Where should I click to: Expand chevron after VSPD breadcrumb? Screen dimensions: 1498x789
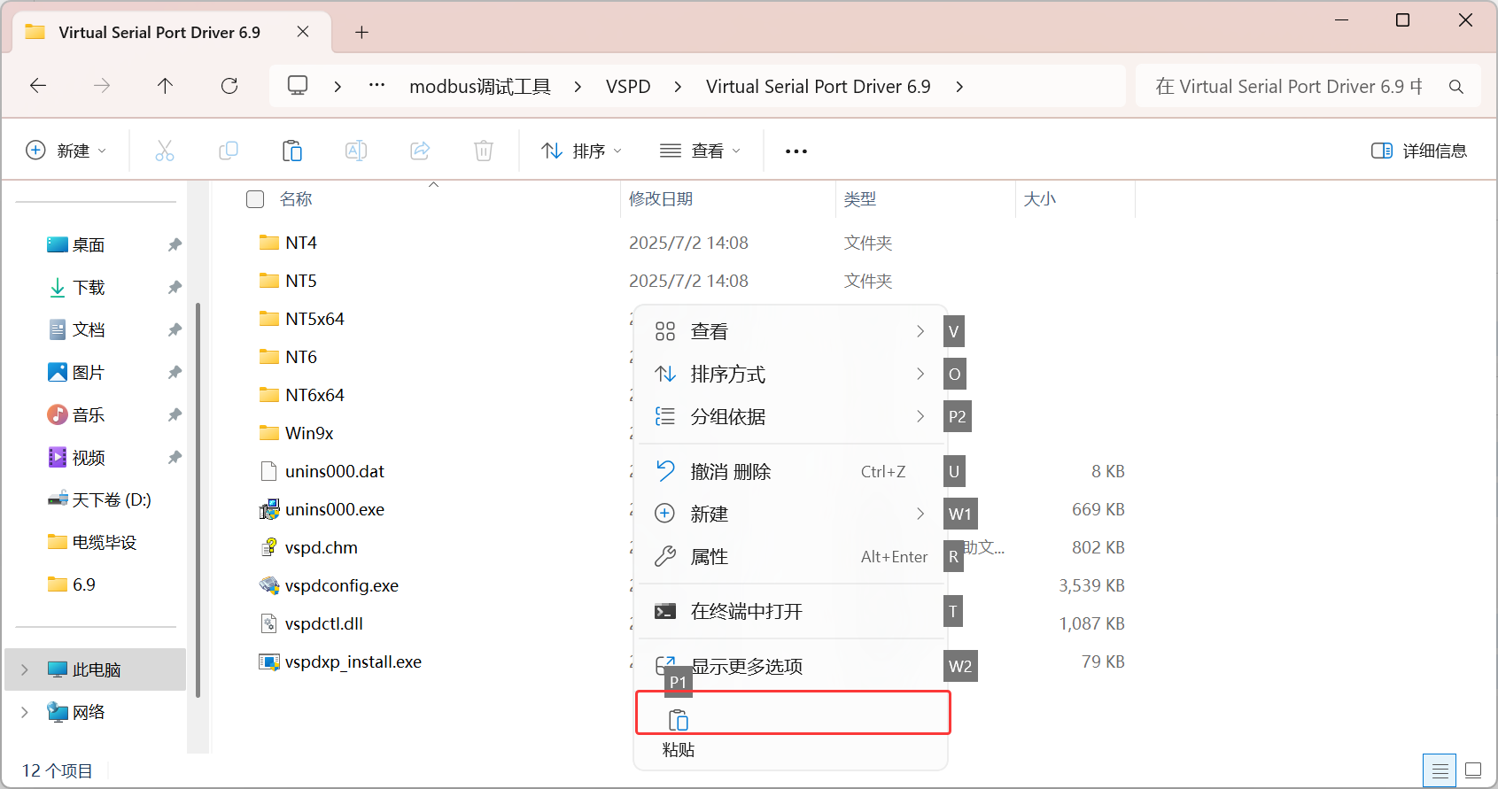[x=678, y=87]
